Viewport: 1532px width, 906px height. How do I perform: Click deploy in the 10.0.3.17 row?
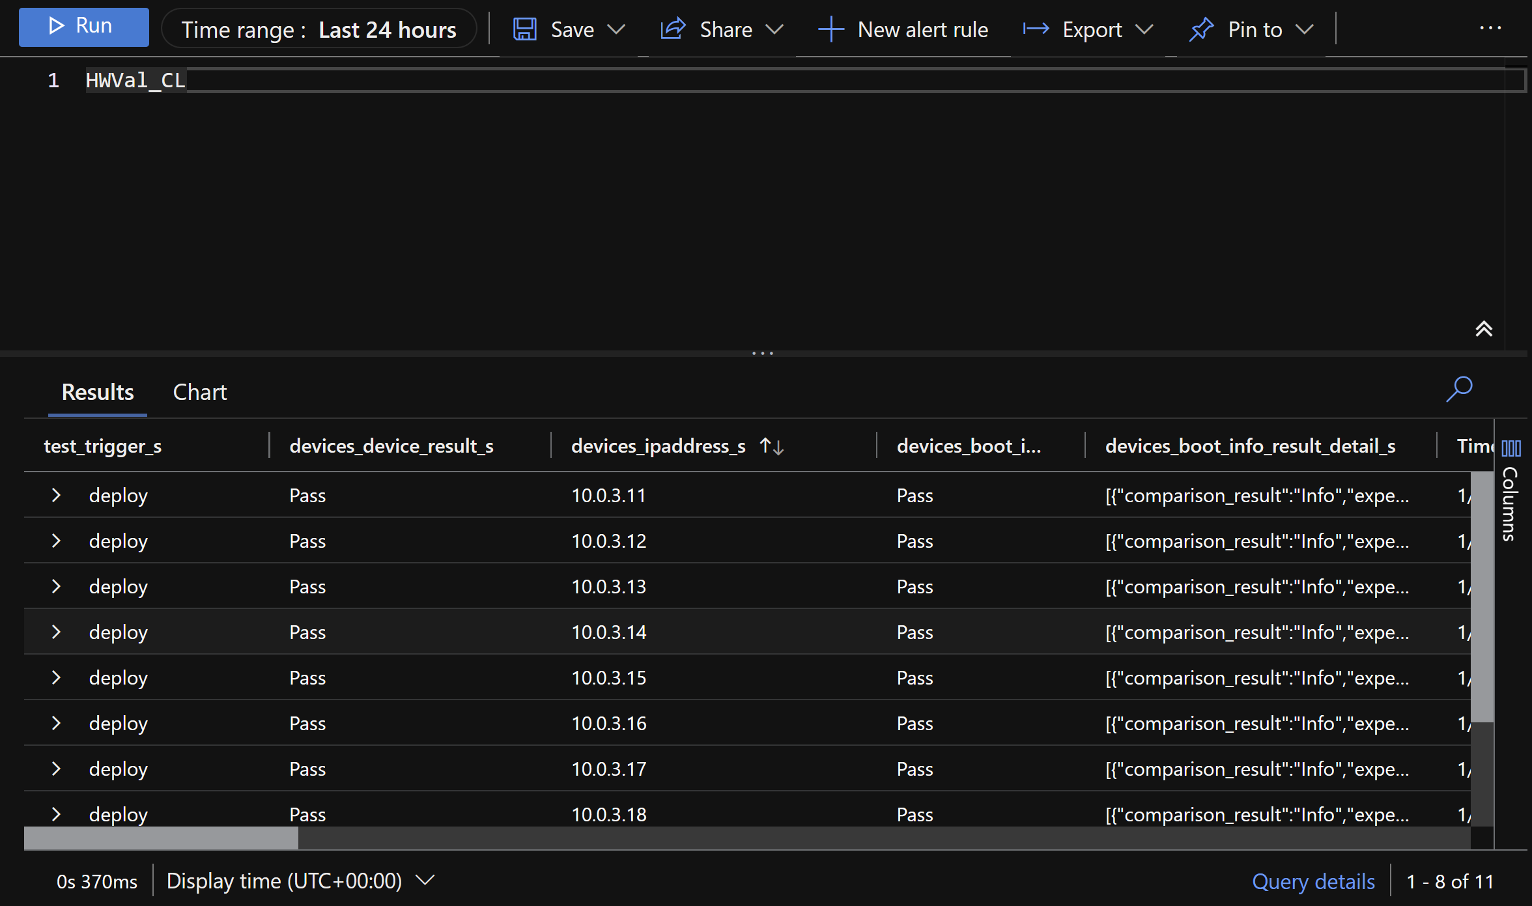(x=119, y=769)
